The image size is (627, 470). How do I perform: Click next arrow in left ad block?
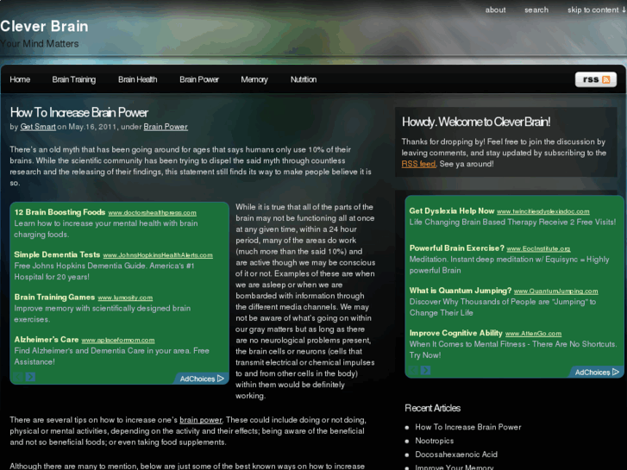pyautogui.click(x=30, y=377)
